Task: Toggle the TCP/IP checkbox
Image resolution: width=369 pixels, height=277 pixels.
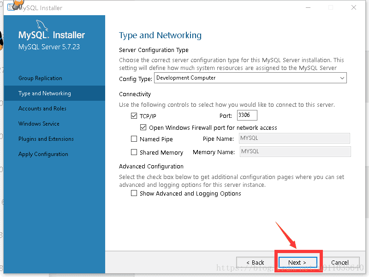Action: (134, 116)
